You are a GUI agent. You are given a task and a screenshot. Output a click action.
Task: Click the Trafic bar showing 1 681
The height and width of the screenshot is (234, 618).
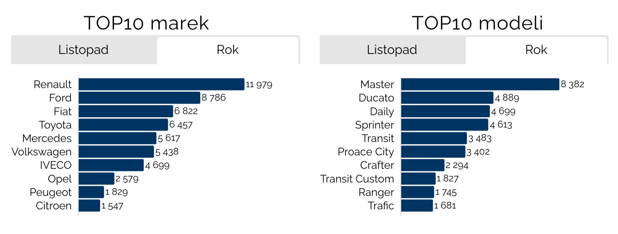[x=417, y=206]
